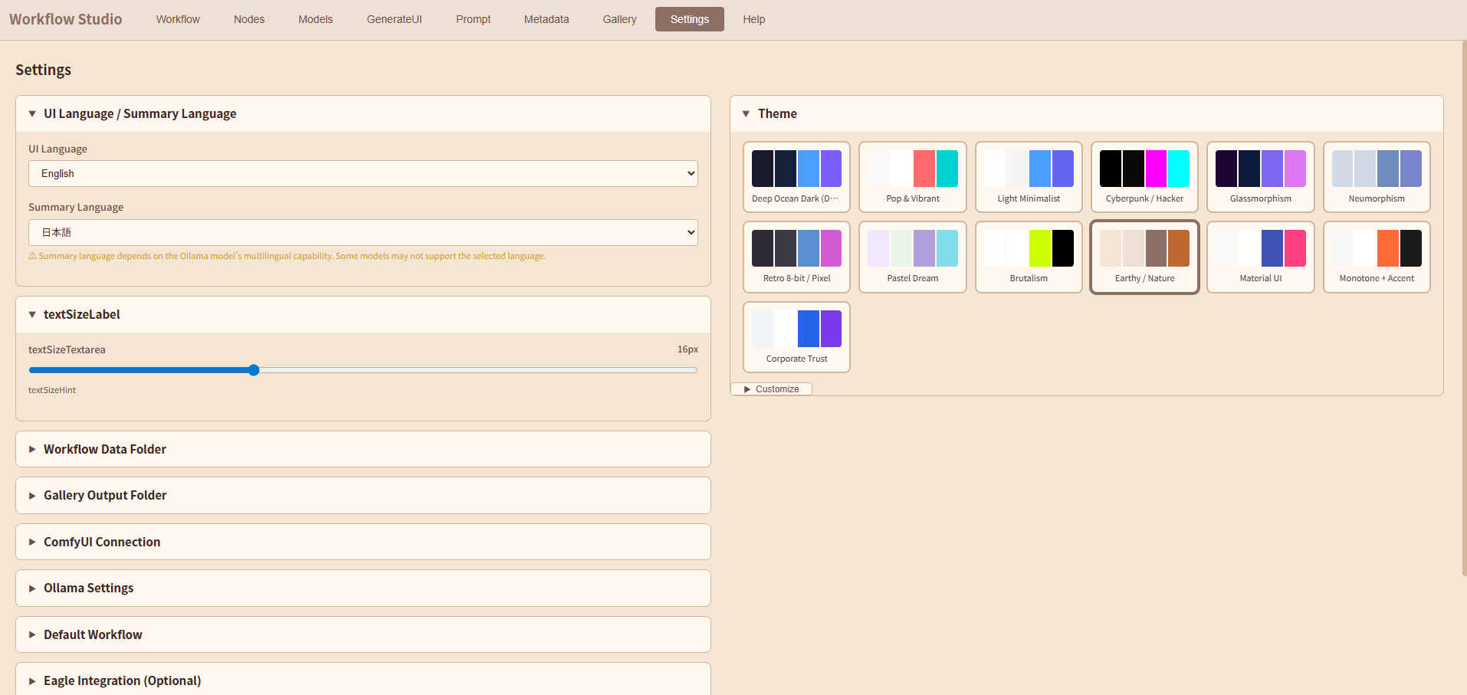Click the Settings page heading
The image size is (1467, 695).
pyautogui.click(x=43, y=70)
